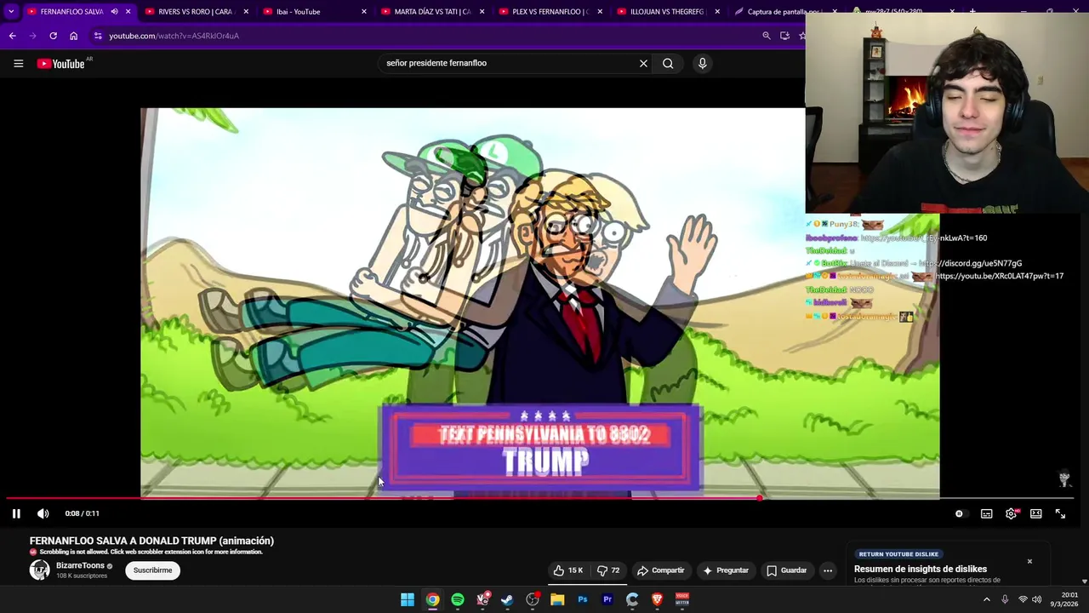Switch to theater mode

1035,513
